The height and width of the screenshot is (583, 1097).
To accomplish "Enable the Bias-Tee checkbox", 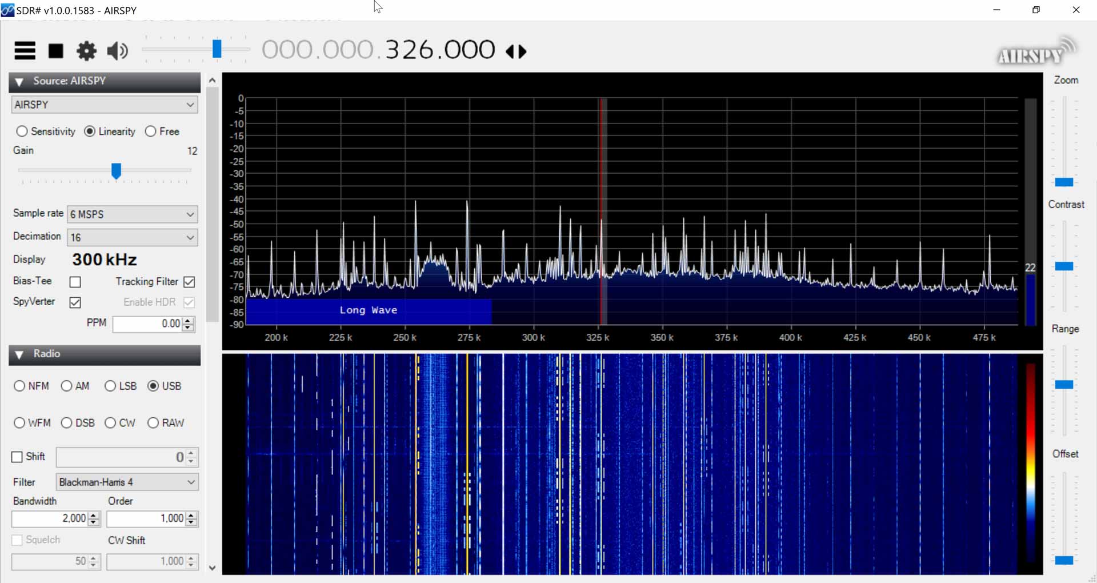I will [75, 281].
